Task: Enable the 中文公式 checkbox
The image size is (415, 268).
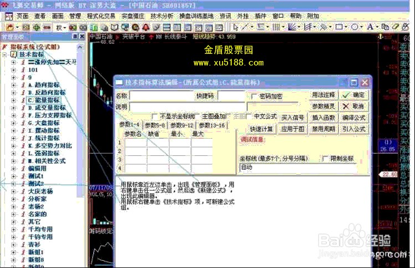Action: pyautogui.click(x=249, y=117)
